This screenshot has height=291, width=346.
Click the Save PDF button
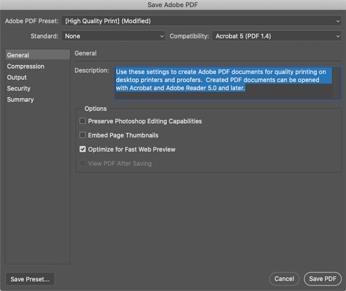pyautogui.click(x=323, y=279)
